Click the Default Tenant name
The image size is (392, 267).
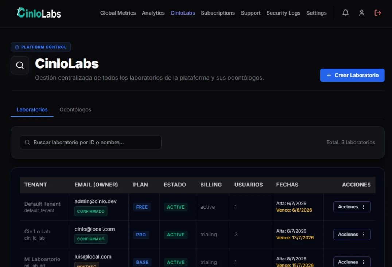point(42,204)
